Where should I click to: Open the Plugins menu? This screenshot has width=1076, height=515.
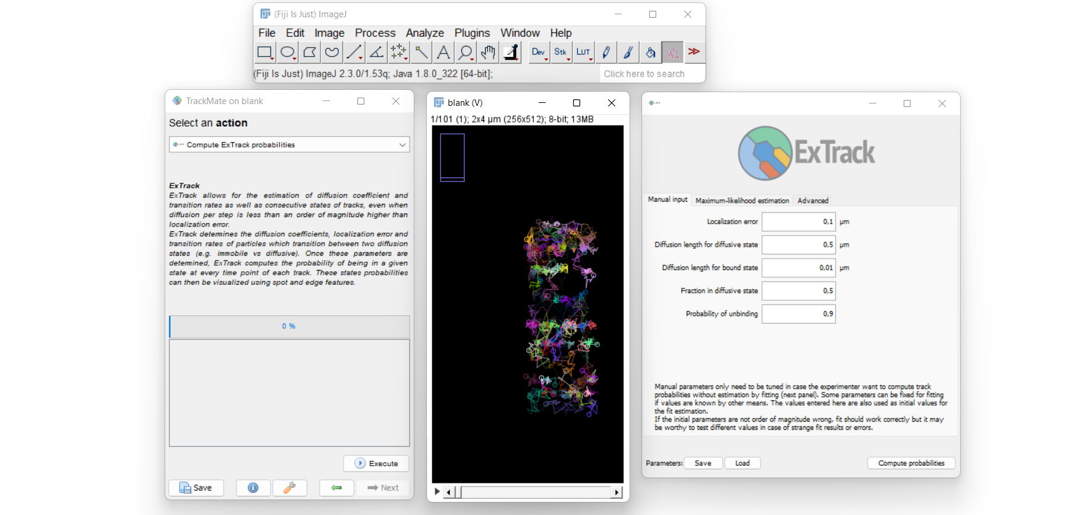coord(472,33)
